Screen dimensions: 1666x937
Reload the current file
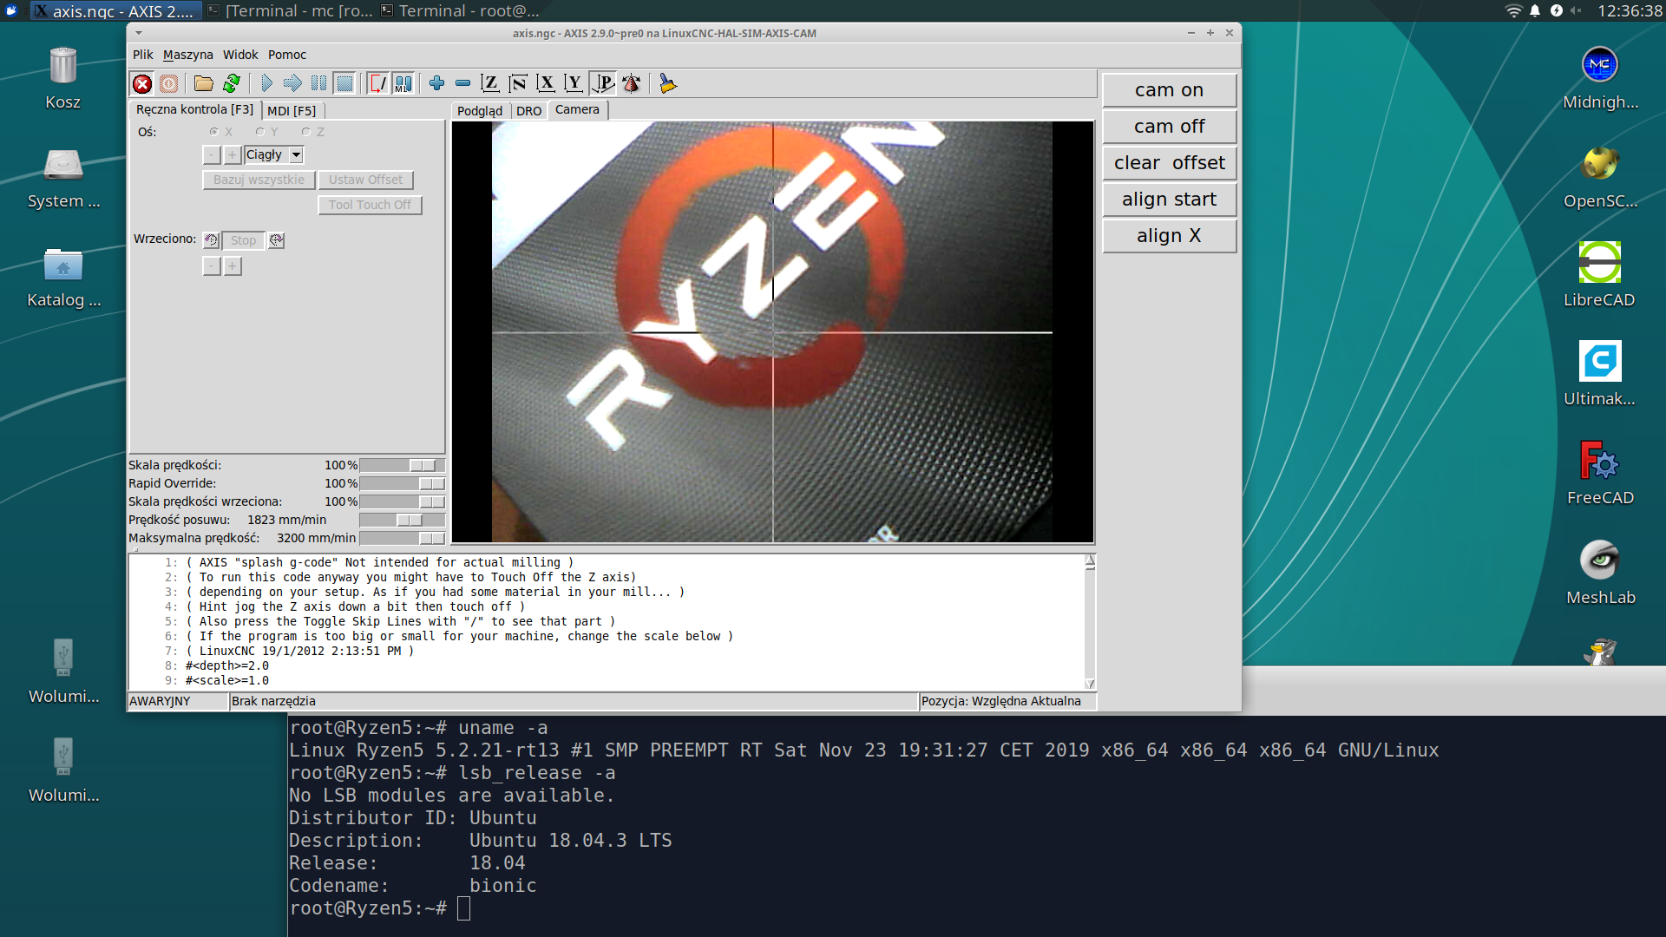click(x=232, y=83)
